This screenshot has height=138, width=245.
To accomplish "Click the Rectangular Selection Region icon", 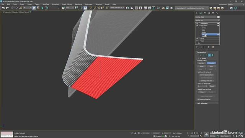I will pyautogui.click(x=42, y=8).
